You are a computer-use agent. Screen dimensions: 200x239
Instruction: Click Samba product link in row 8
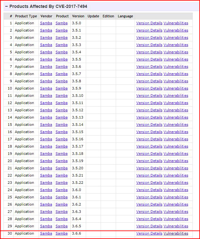(x=62, y=74)
